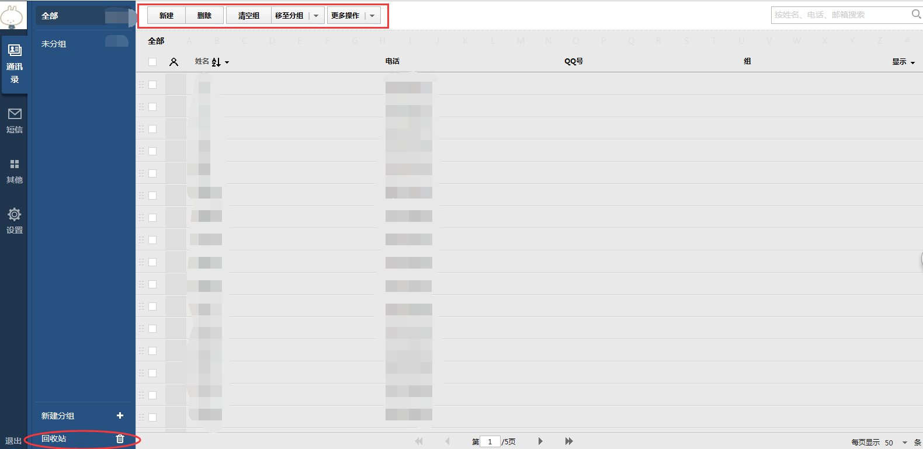Viewport: 923px width, 449px height.
Task: Filter contacts by letter H
Action: coord(383,41)
